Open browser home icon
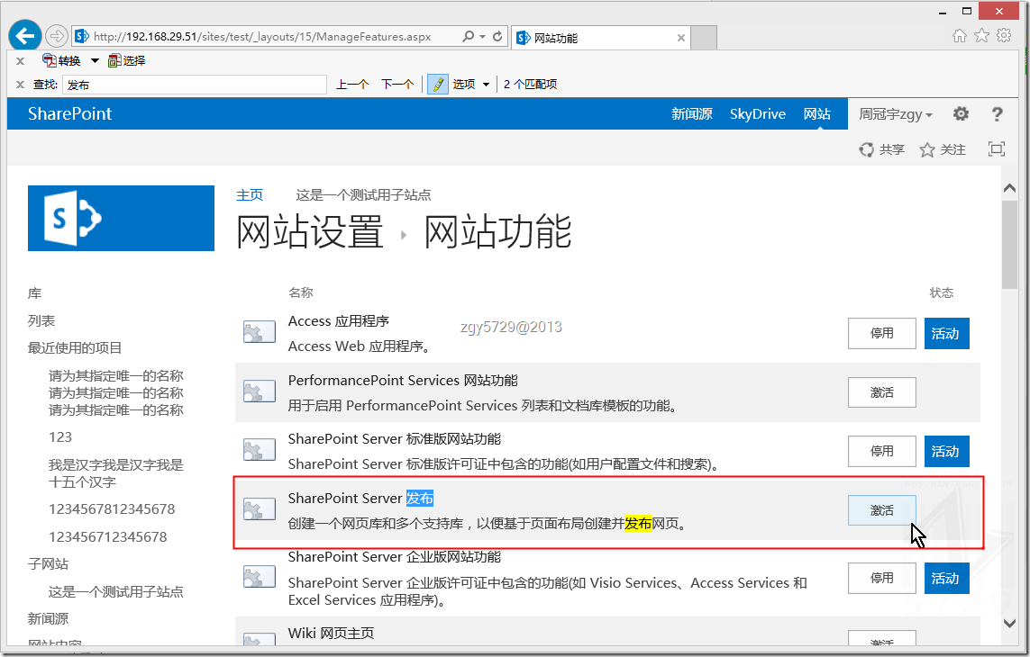This screenshot has width=1030, height=657. click(x=960, y=36)
